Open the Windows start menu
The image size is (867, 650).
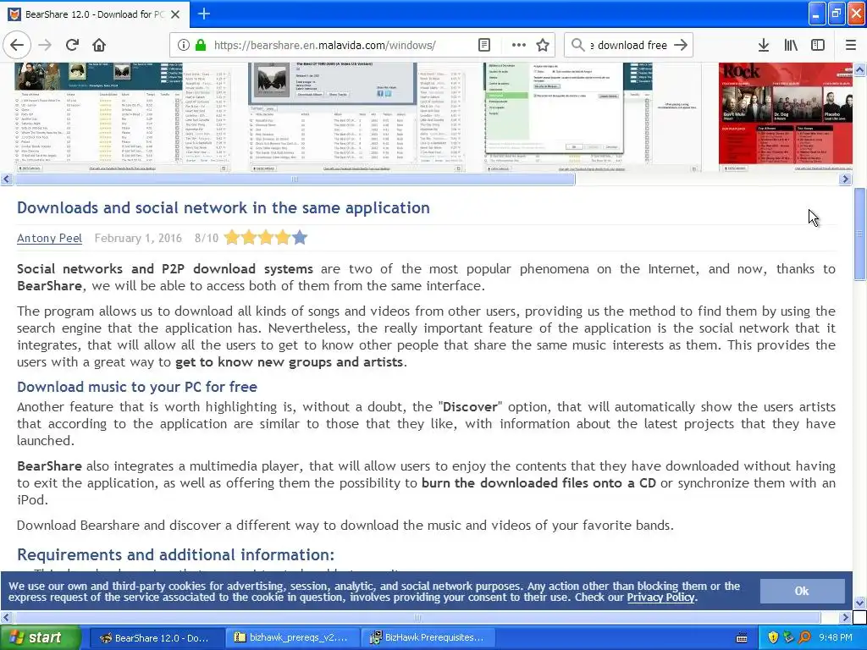pyautogui.click(x=41, y=637)
